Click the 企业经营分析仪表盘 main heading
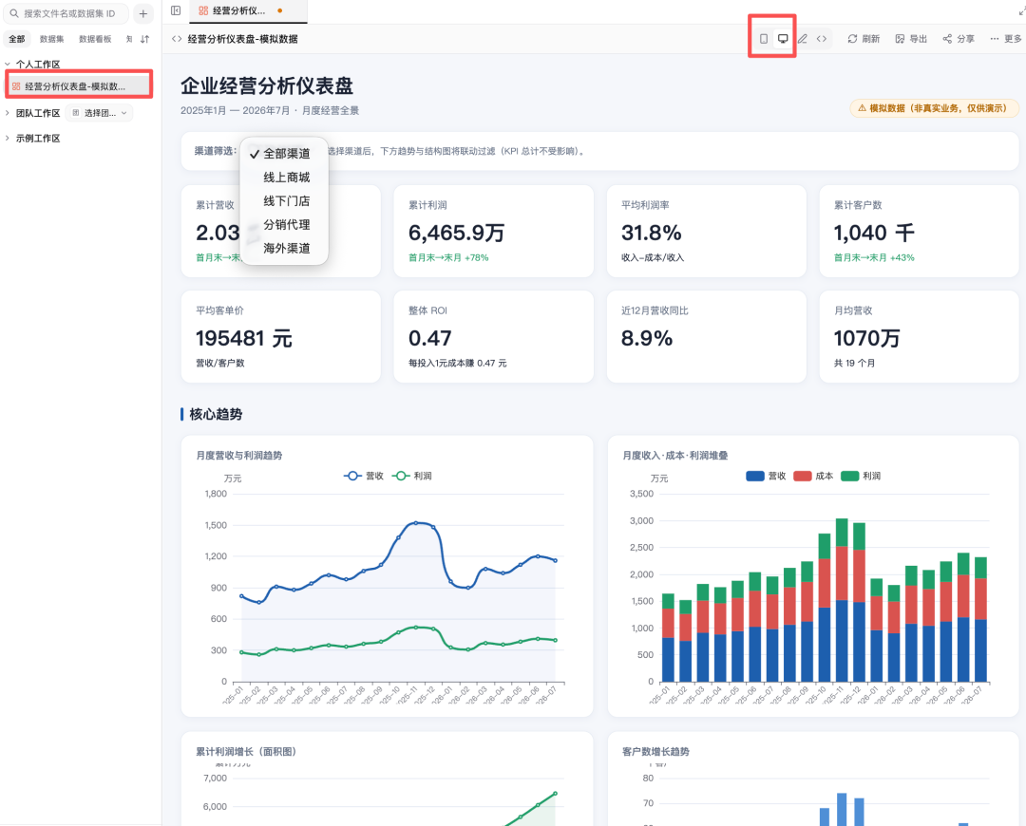 coord(267,85)
